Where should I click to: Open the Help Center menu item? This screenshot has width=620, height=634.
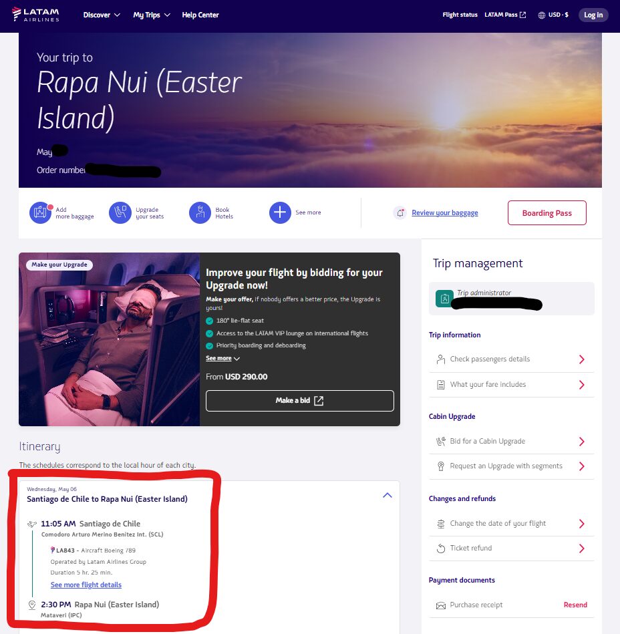tap(200, 15)
